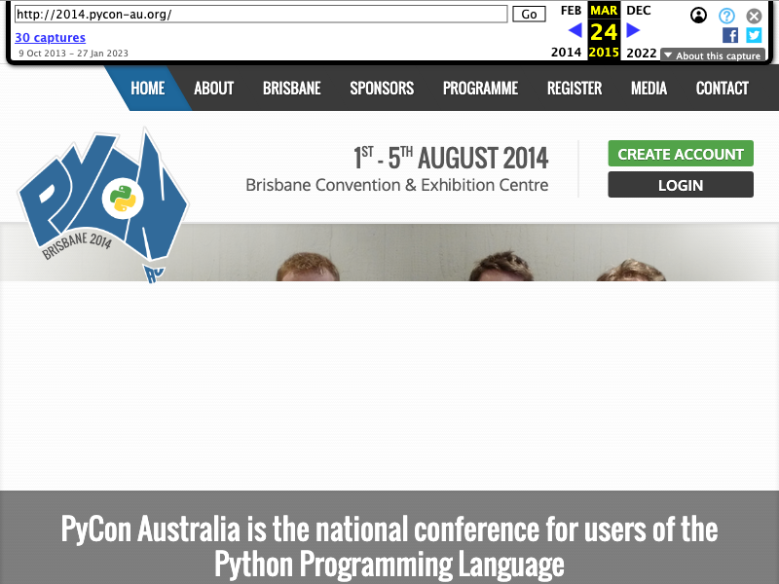This screenshot has width=779, height=584.
Task: Open the ABOUT menu item
Action: click(x=213, y=88)
